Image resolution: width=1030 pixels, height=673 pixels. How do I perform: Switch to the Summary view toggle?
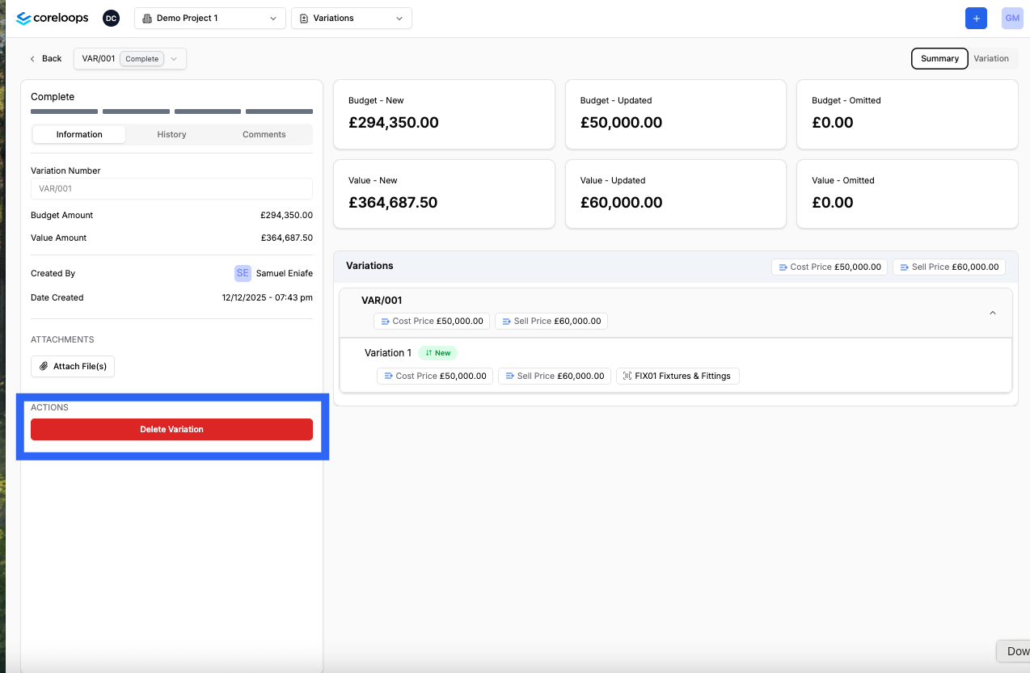939,58
